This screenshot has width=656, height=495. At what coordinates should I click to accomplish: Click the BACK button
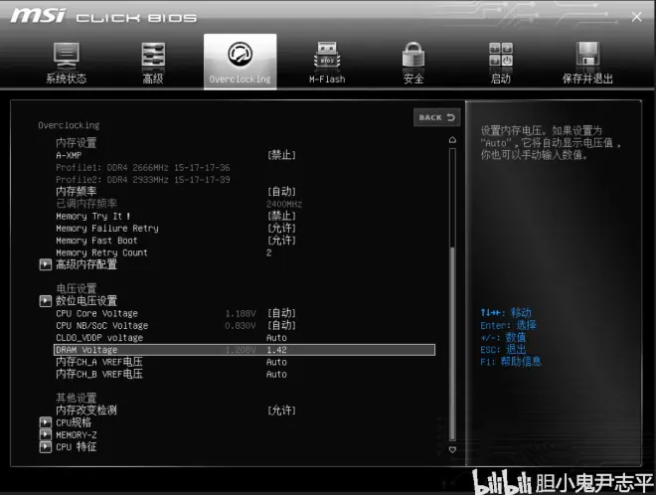436,117
